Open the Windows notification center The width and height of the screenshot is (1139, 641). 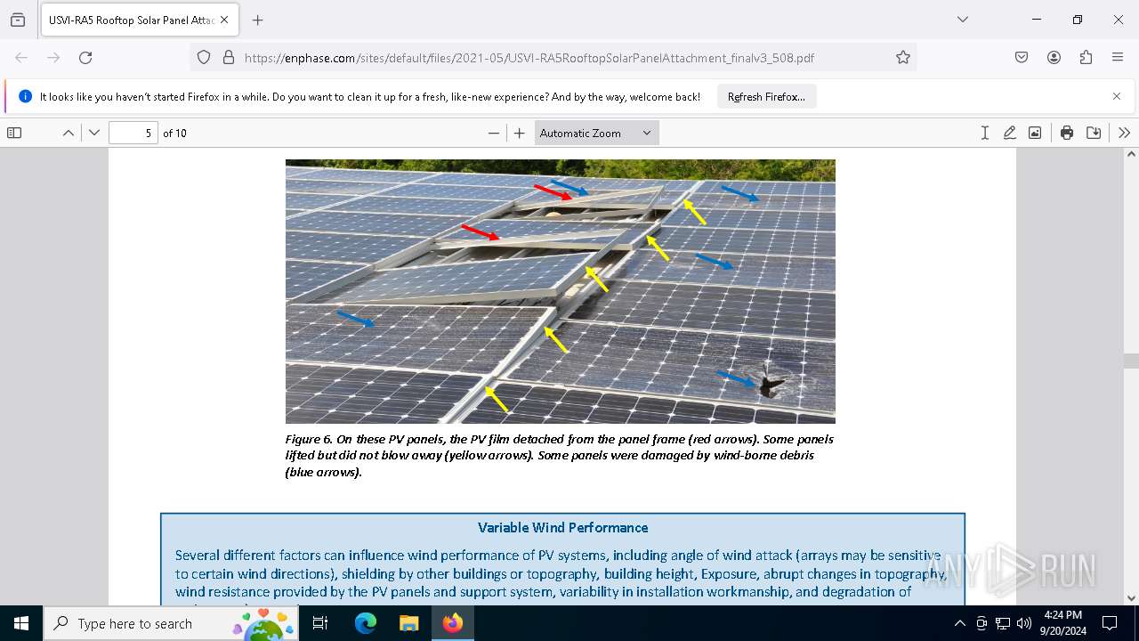(1110, 623)
